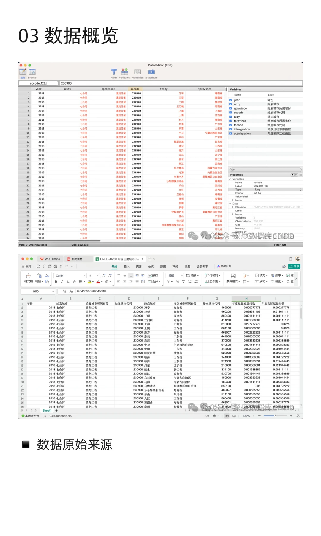Click the 求和 sum button
This screenshot has width=321, height=536.
tap(261, 281)
